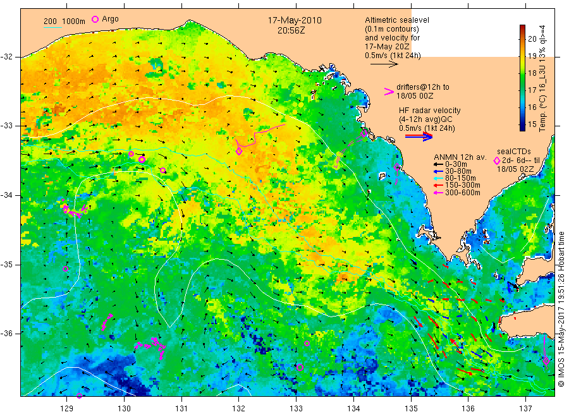569x417 pixels.
Task: Click the IMOS copyright timestamp text
Action: [x=561, y=309]
